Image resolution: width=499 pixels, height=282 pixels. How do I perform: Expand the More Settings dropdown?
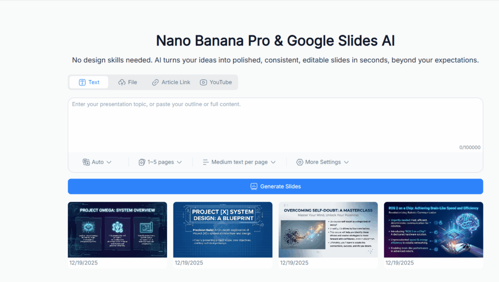[x=323, y=162]
